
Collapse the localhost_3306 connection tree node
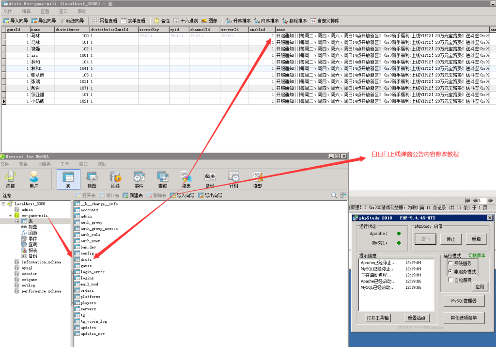coord(4,204)
